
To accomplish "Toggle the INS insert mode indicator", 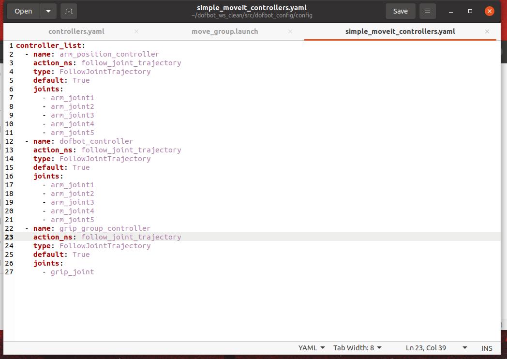I will click(487, 348).
